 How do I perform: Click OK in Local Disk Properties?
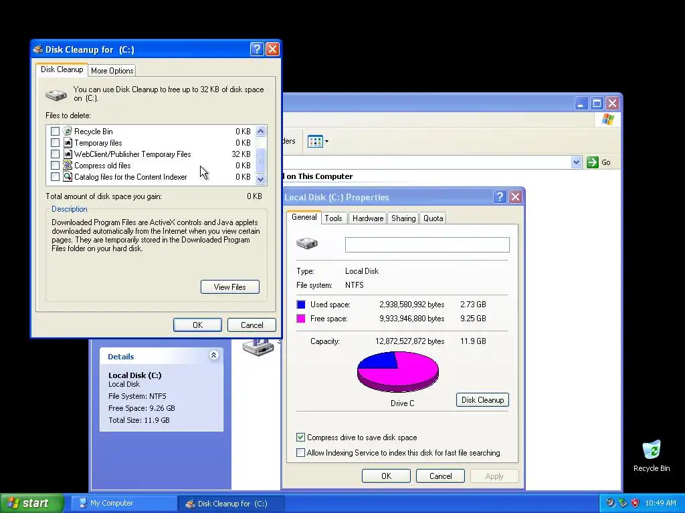tap(386, 476)
